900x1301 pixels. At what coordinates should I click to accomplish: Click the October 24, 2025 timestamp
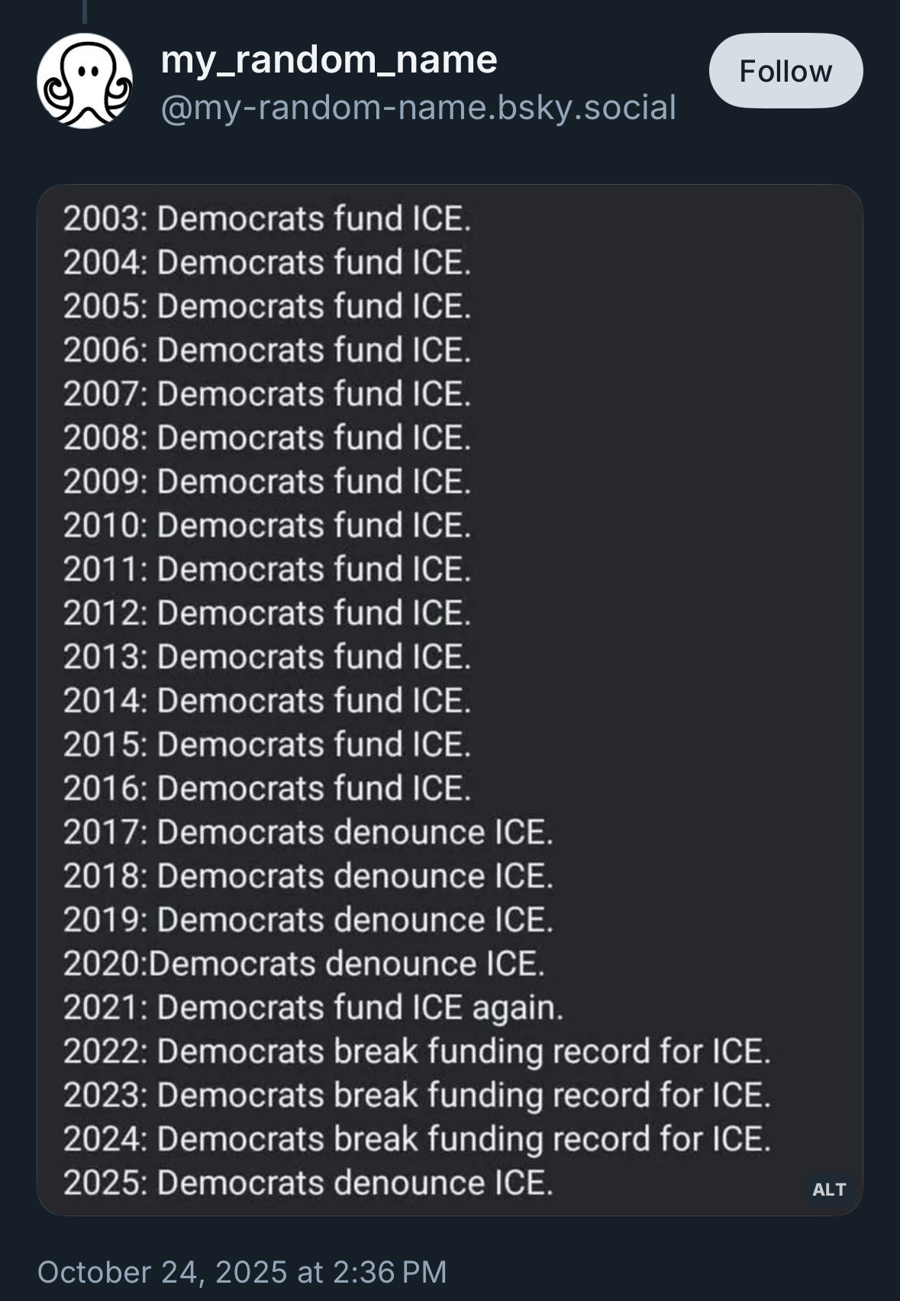tap(241, 1272)
